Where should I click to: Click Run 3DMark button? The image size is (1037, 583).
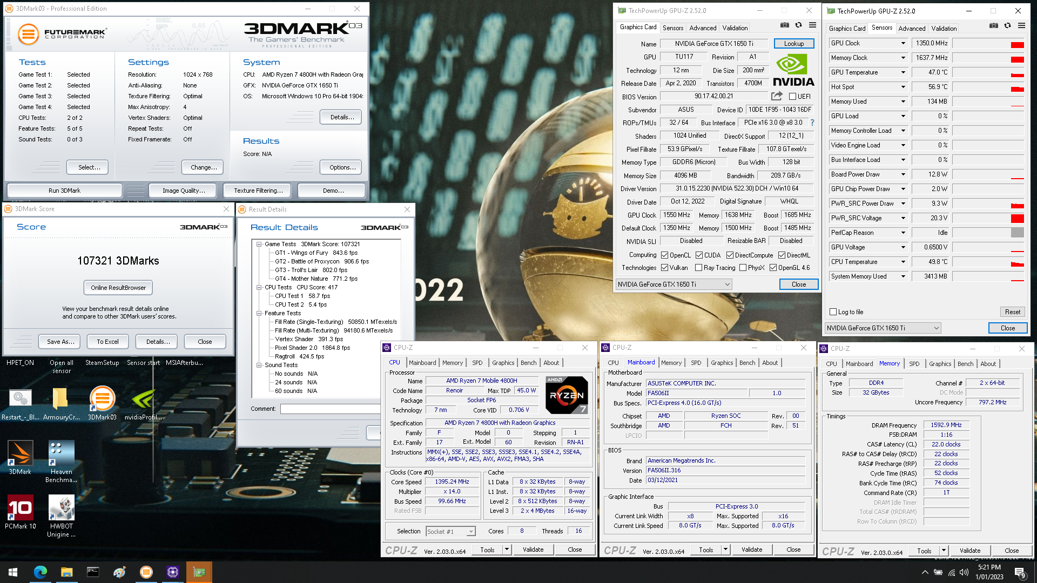pyautogui.click(x=64, y=191)
